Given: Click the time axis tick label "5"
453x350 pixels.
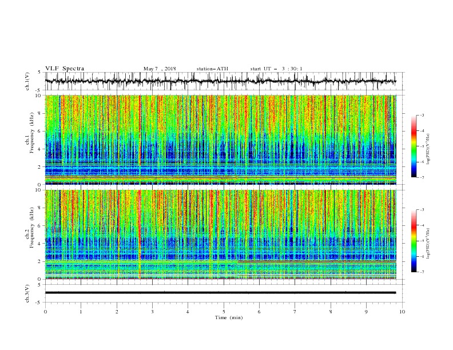Looking at the screenshot, I should 224,312.
